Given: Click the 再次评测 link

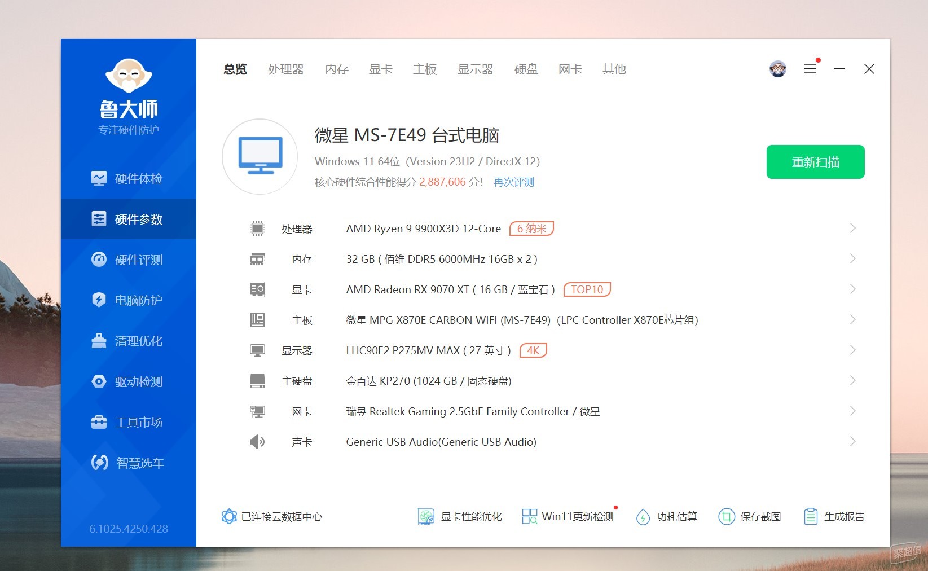Looking at the screenshot, I should 514,182.
